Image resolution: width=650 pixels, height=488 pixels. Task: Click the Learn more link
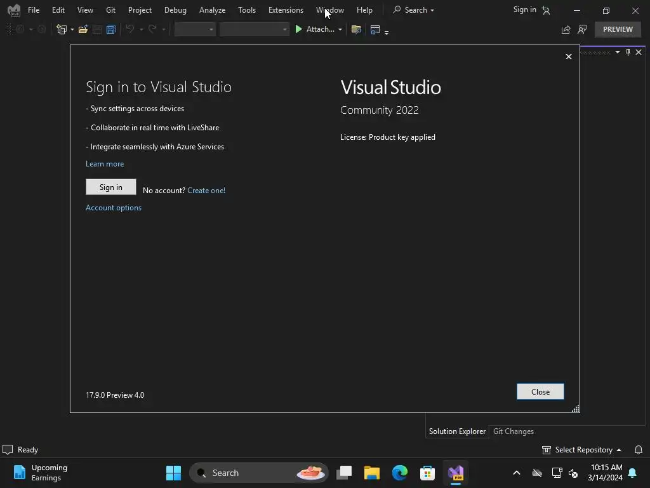click(x=105, y=164)
